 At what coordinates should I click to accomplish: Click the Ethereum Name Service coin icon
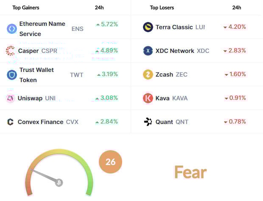point(12,29)
